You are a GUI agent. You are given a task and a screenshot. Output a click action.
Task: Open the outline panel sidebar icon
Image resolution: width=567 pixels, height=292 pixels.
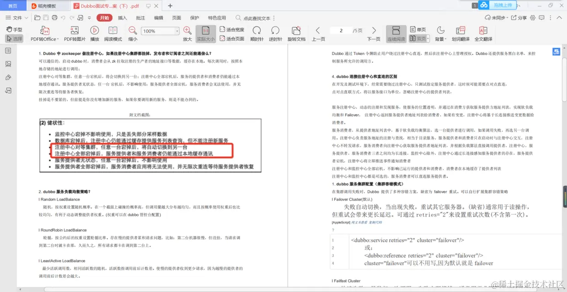tap(8, 51)
